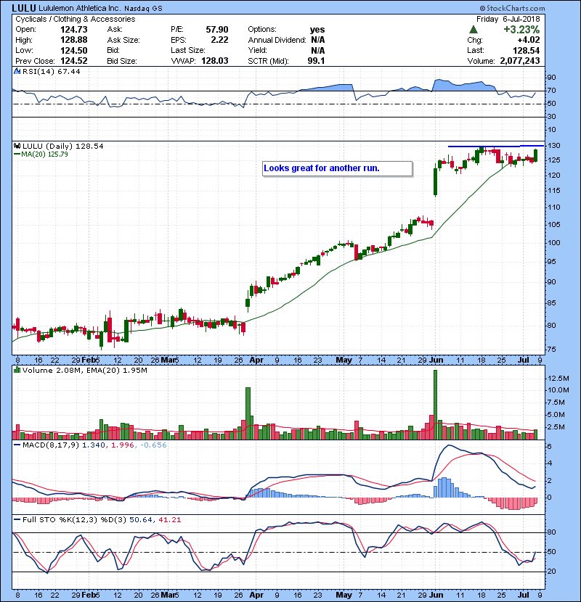Click the stochastic 80 axis label

552,532
